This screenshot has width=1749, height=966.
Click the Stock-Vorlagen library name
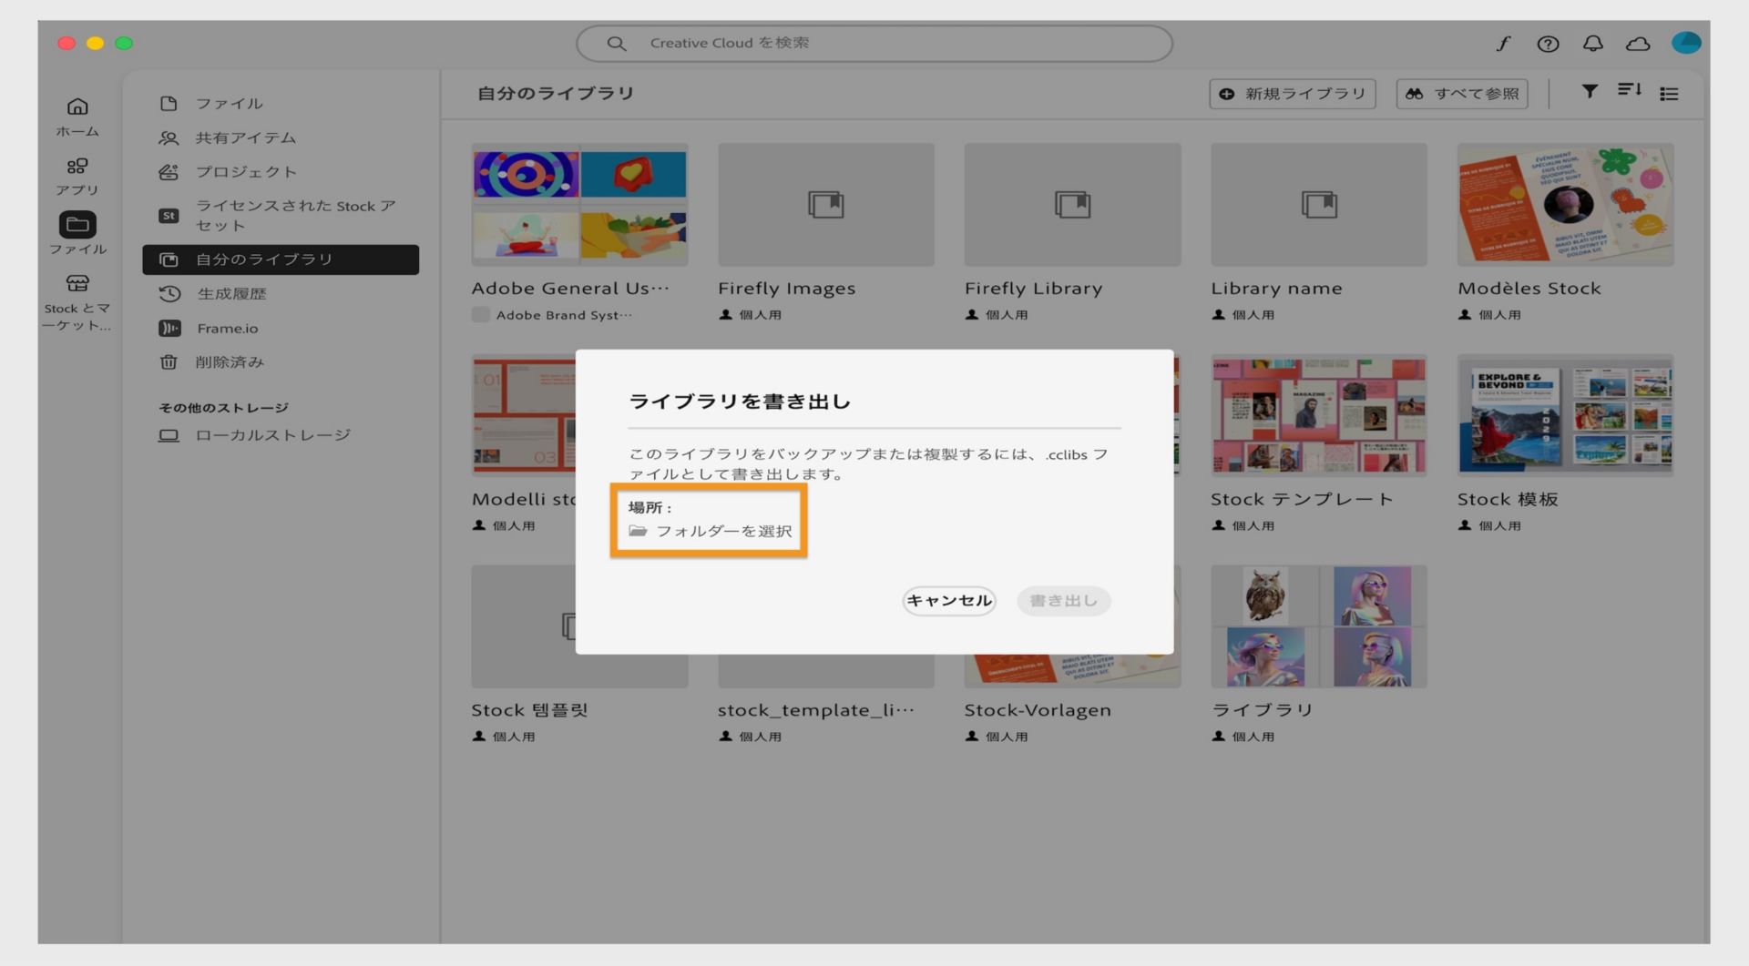(x=1038, y=710)
